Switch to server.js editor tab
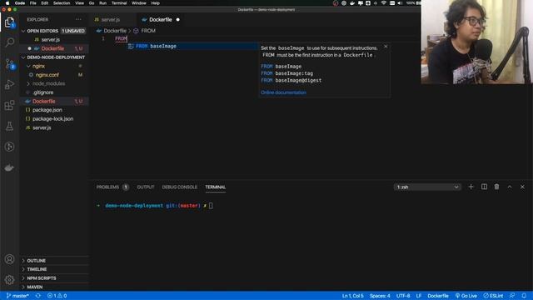The height and width of the screenshot is (300, 533). [110, 20]
